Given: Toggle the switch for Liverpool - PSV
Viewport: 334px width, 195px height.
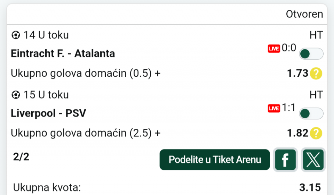Looking at the screenshot, I should [311, 113].
